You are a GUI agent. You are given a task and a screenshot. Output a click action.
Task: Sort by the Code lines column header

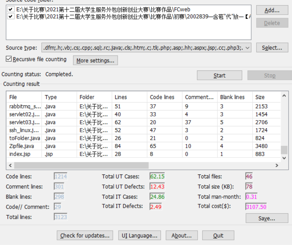coord(165,97)
